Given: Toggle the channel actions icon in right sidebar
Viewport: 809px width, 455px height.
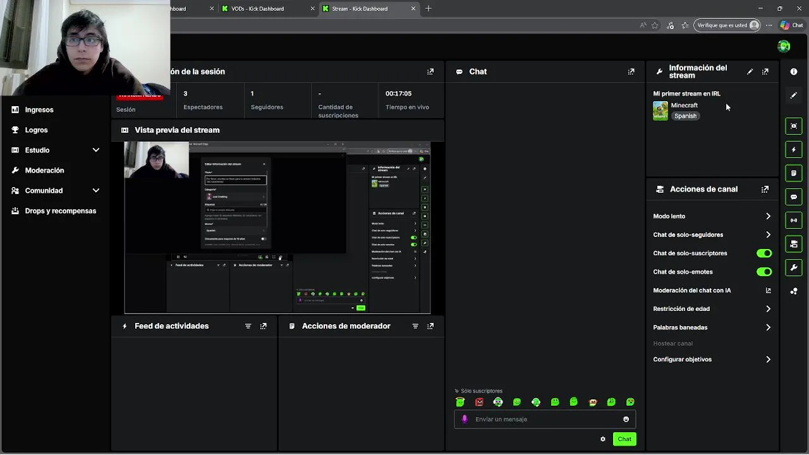Looking at the screenshot, I should click(x=794, y=244).
